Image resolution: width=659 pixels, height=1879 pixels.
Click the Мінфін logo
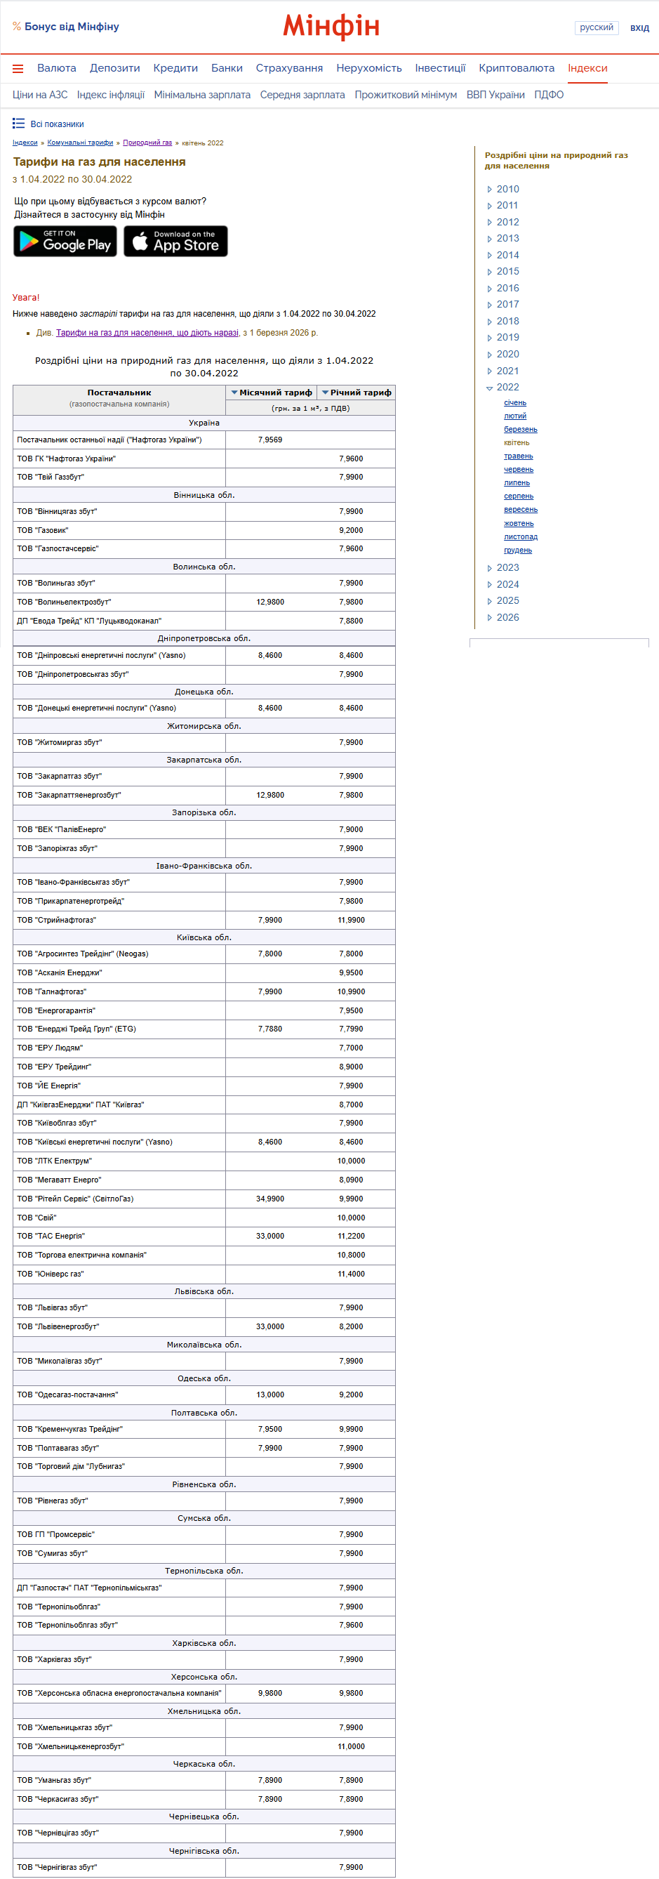tap(331, 27)
